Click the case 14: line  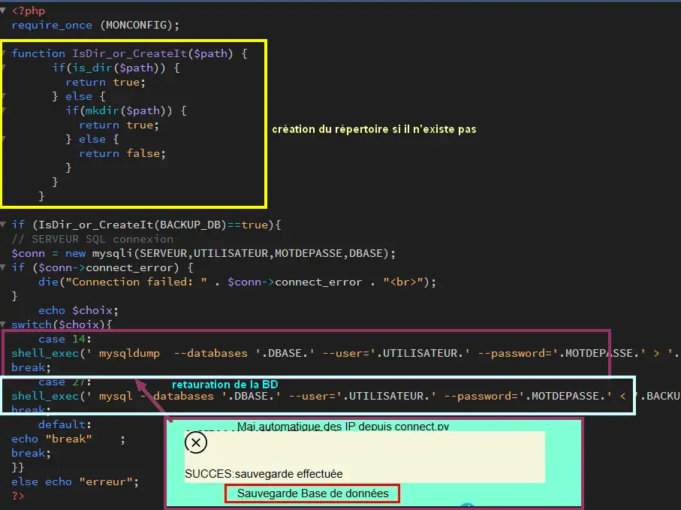click(x=65, y=339)
